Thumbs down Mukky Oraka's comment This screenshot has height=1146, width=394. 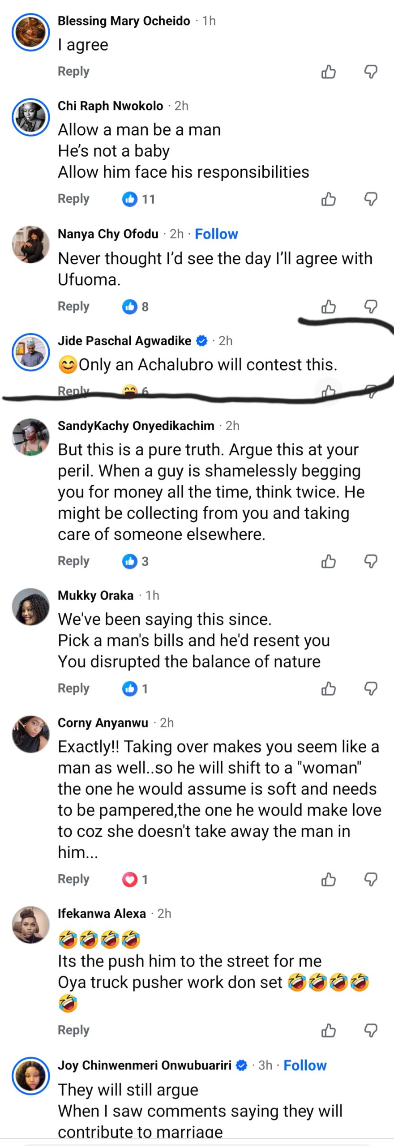(371, 688)
